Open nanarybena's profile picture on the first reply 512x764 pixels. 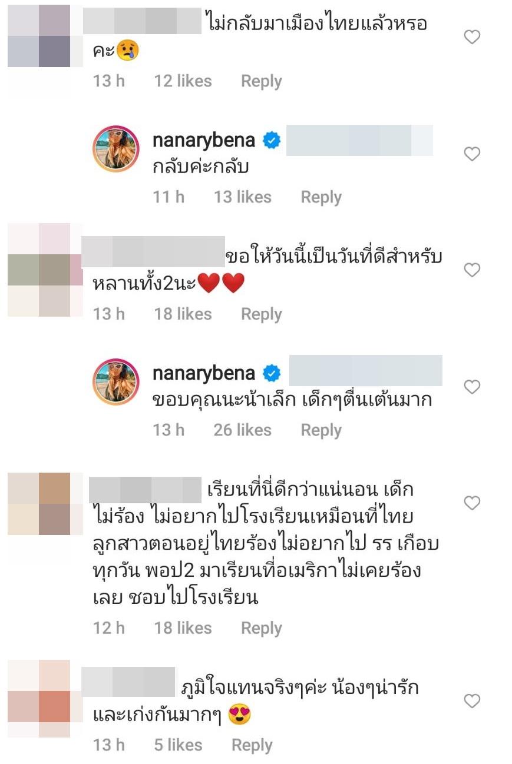pos(116,149)
